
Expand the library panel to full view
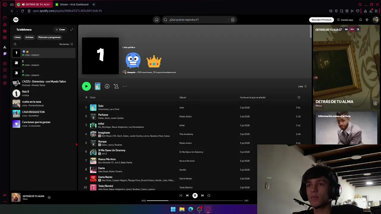pos(71,29)
